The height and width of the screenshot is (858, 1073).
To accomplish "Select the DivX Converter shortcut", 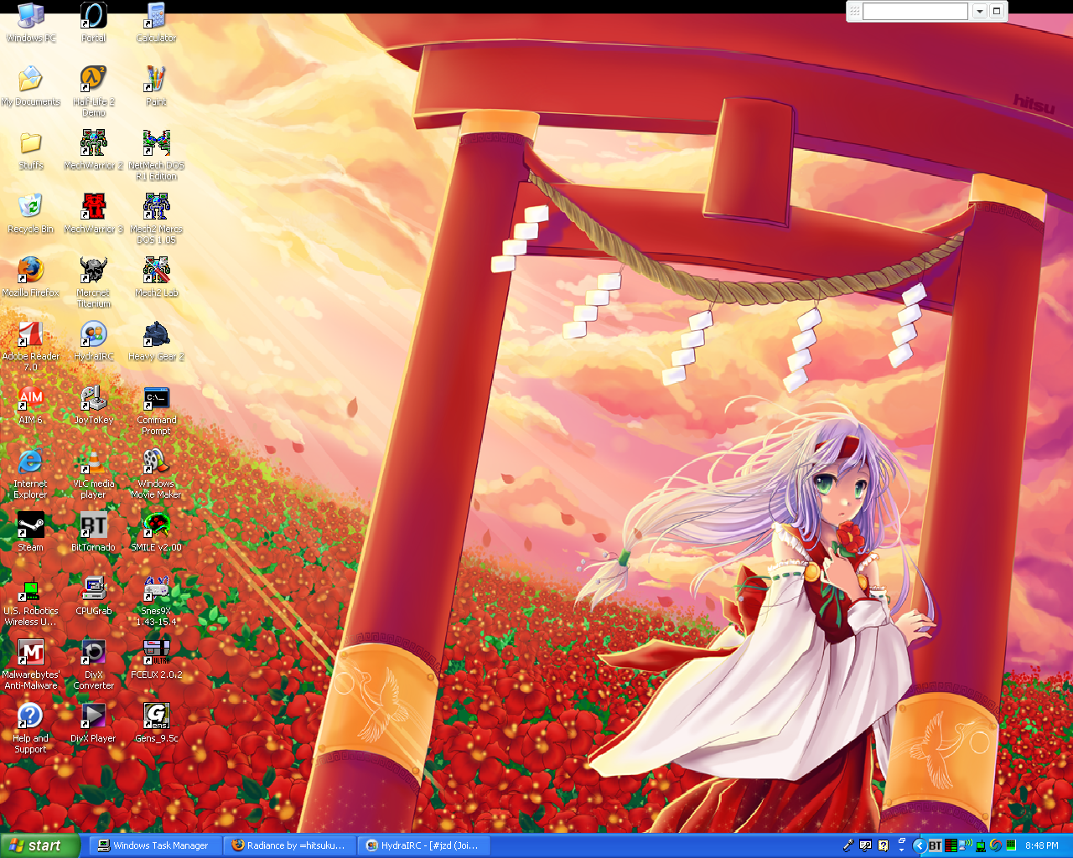I will [94, 664].
